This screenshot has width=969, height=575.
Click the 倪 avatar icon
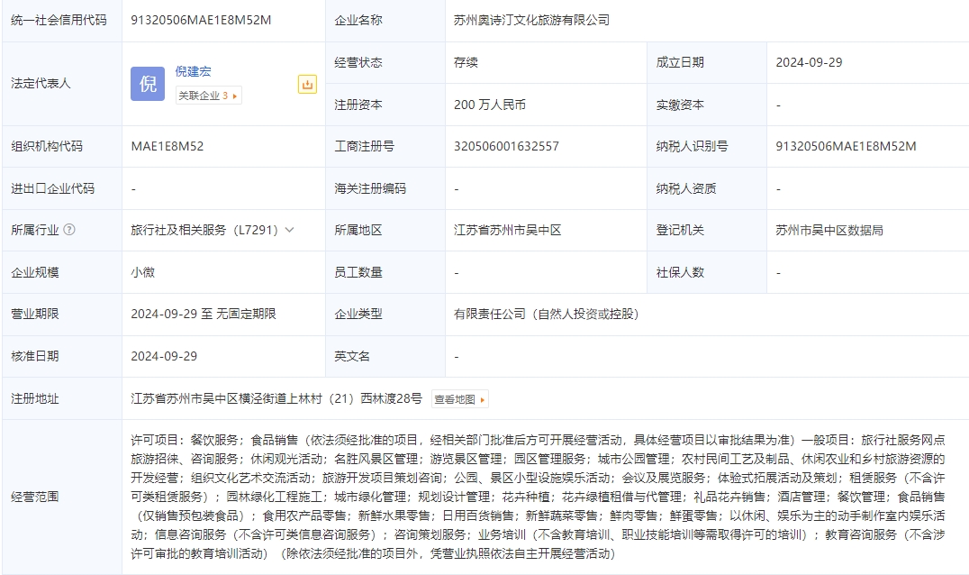148,84
